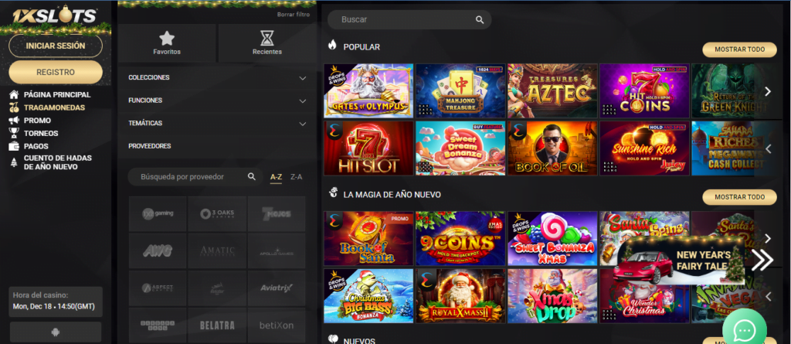Select the AWG provider logo
This screenshot has width=791, height=344.
pos(158,251)
